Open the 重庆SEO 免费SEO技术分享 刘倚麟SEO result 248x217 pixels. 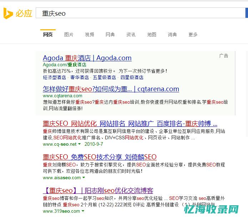[x=100, y=157]
